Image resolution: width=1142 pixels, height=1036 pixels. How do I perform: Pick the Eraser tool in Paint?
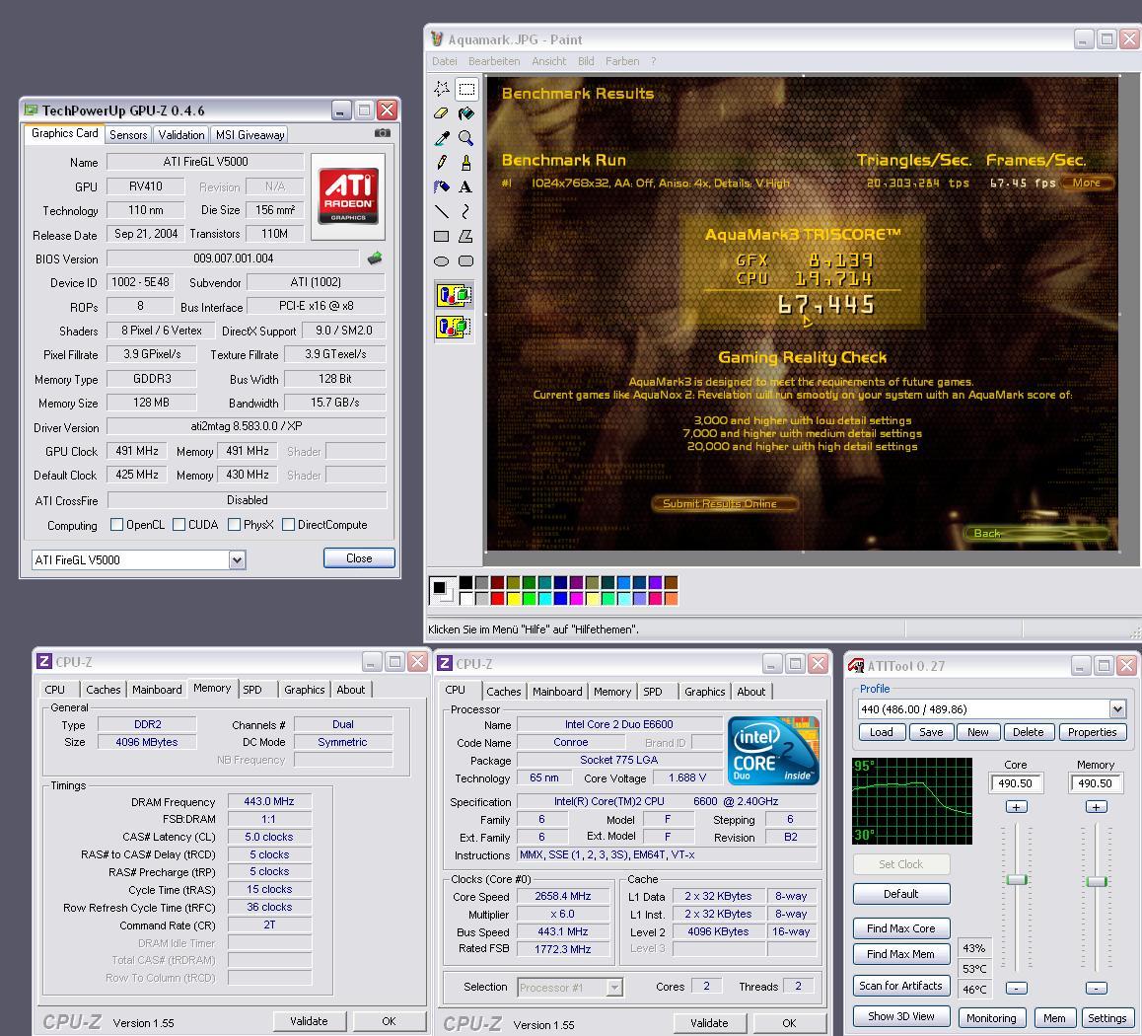click(x=442, y=113)
